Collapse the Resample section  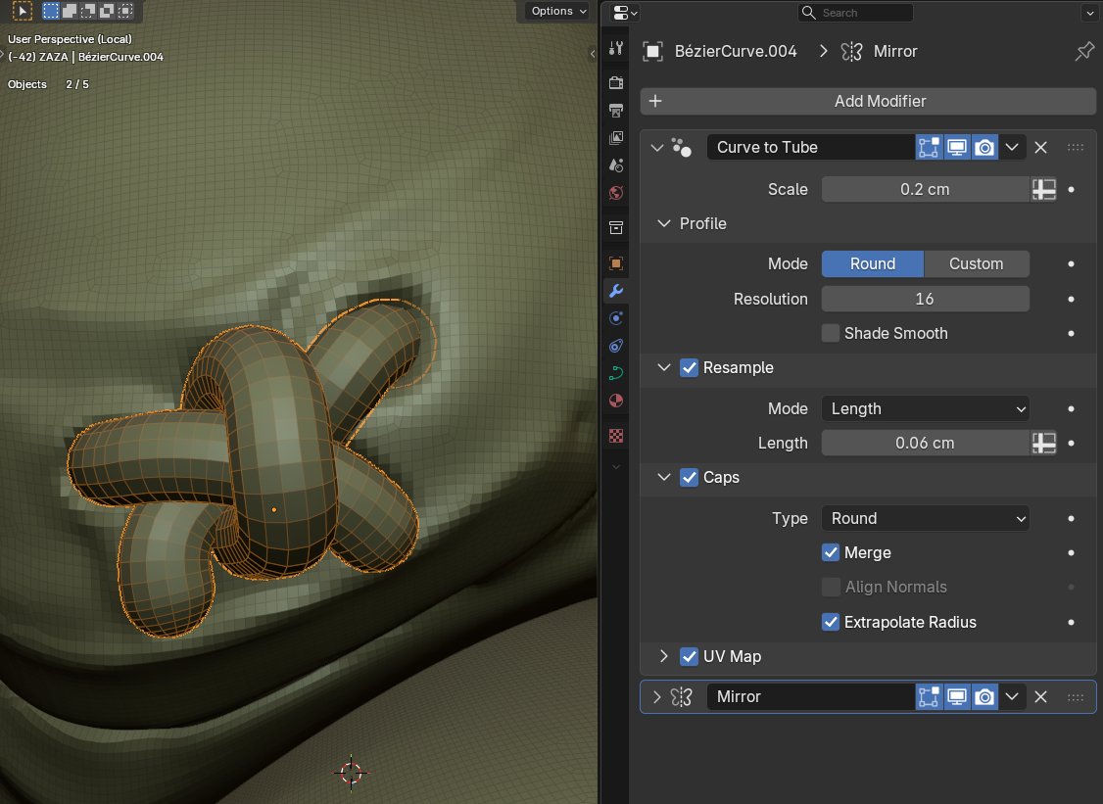pos(663,368)
